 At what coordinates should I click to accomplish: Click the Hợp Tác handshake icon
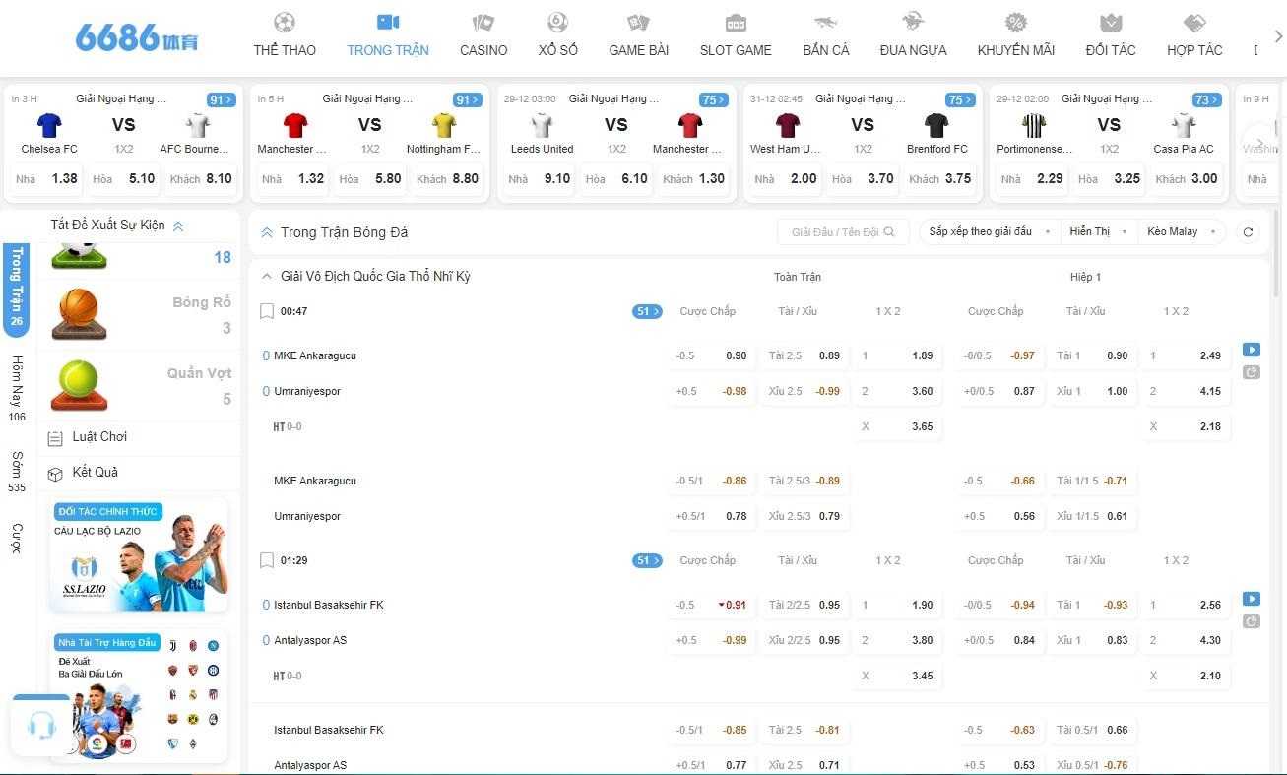[1194, 23]
